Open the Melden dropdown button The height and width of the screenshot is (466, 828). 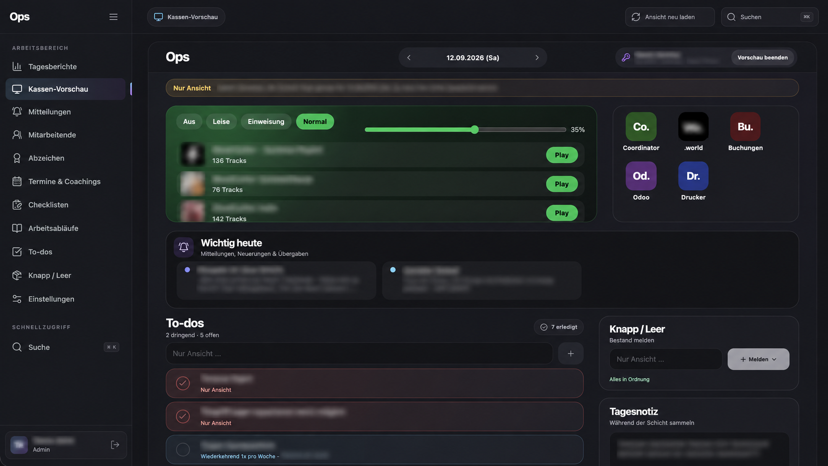[758, 360]
